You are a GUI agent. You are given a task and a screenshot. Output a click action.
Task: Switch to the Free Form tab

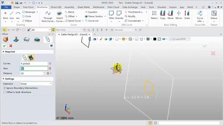28,7
